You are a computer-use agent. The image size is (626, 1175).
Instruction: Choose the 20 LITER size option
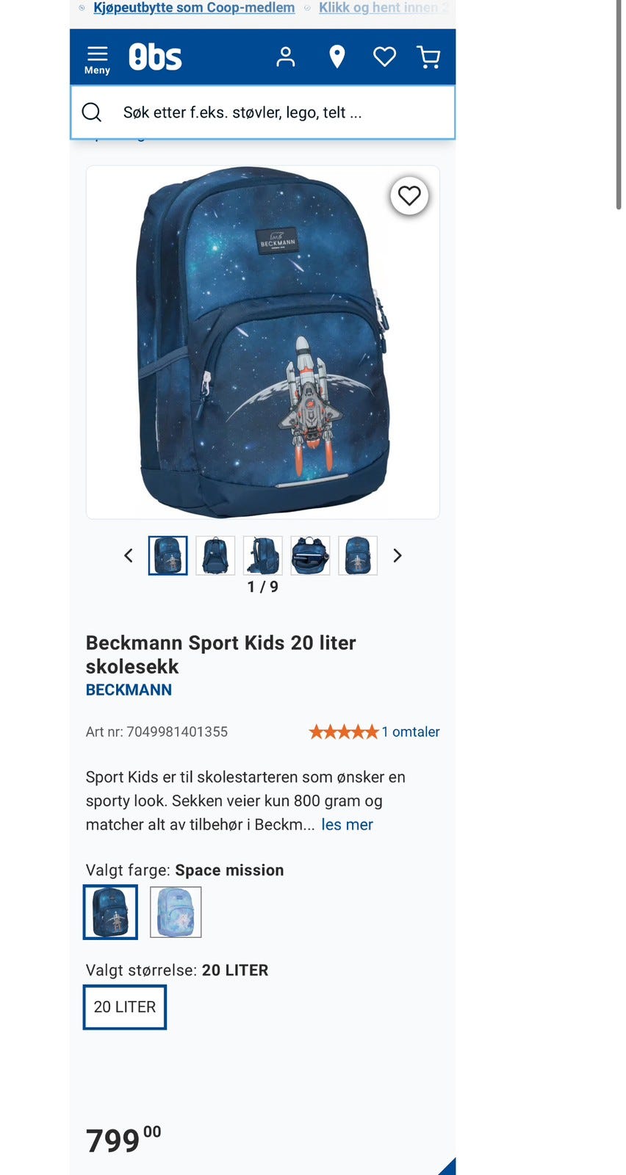pyautogui.click(x=125, y=1007)
